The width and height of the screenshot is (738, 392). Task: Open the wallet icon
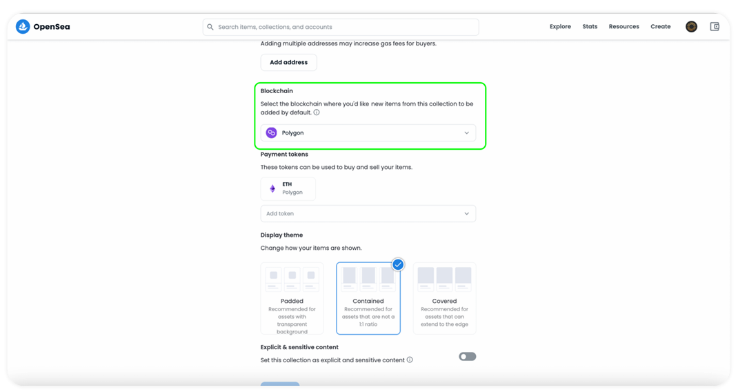tap(715, 27)
